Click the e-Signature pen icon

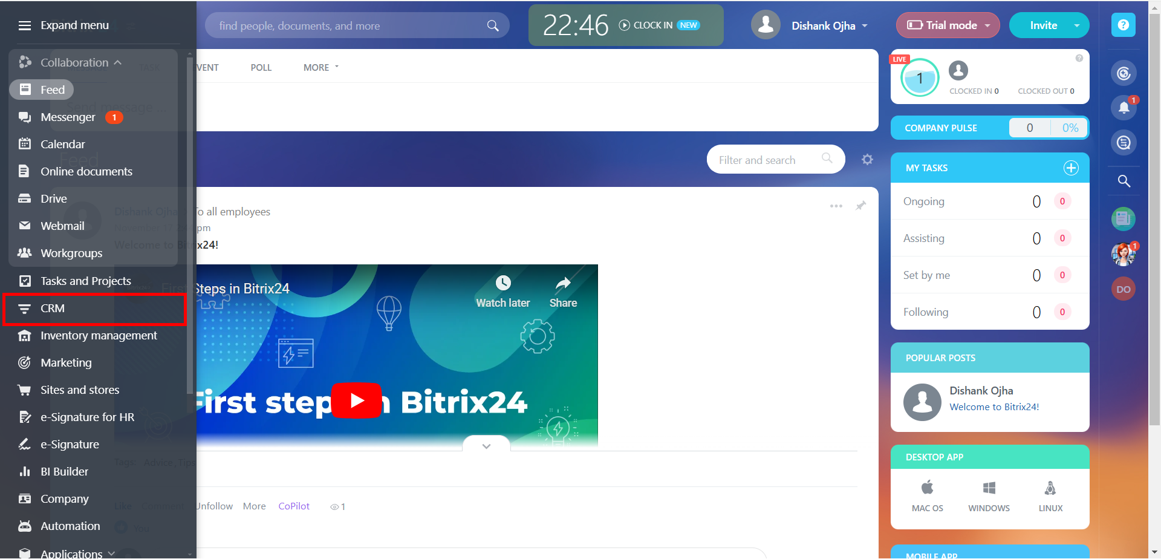coord(25,444)
